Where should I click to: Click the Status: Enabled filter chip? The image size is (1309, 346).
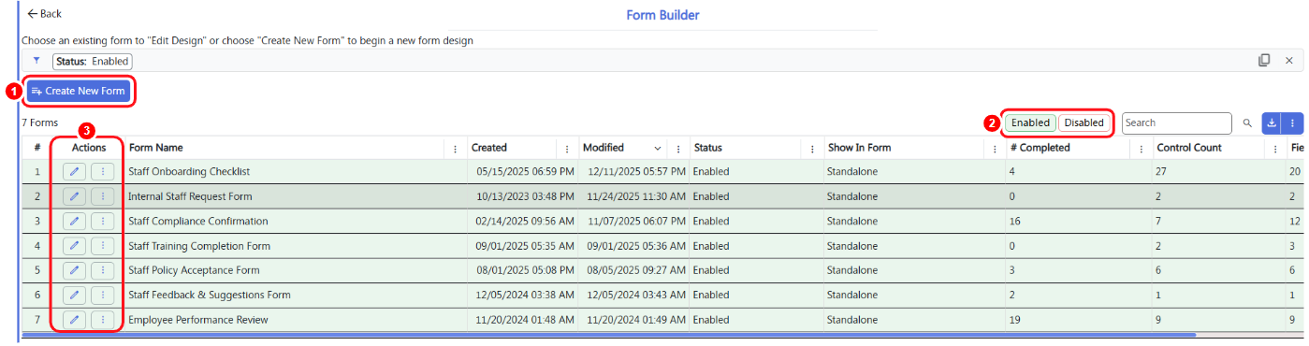[92, 61]
